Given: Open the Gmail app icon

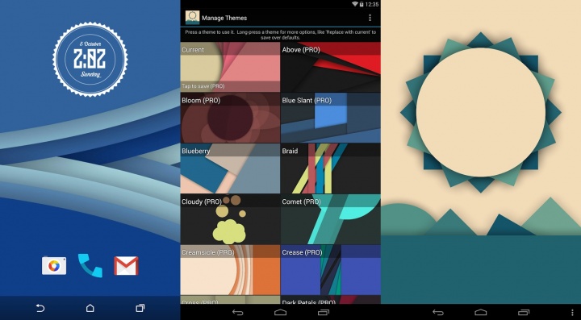Looking at the screenshot, I should pos(126,266).
